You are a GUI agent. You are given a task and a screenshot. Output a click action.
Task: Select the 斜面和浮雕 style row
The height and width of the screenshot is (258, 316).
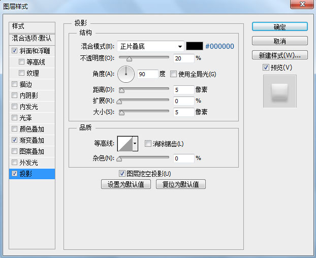pos(32,51)
